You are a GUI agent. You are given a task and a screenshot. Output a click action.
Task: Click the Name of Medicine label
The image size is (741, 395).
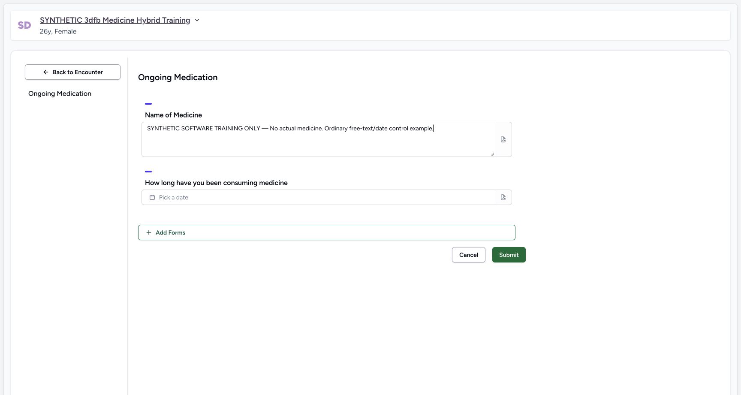(173, 115)
